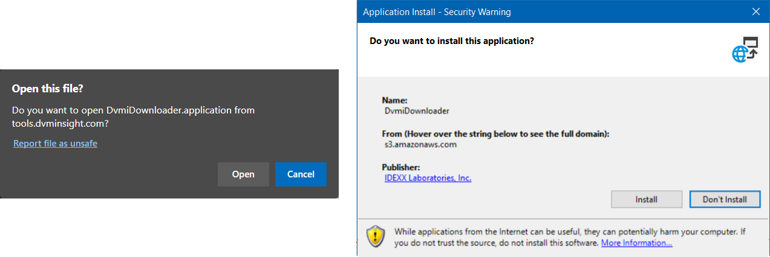Click the globe install icon
Viewport: 770px width, 257px height.
point(745,49)
